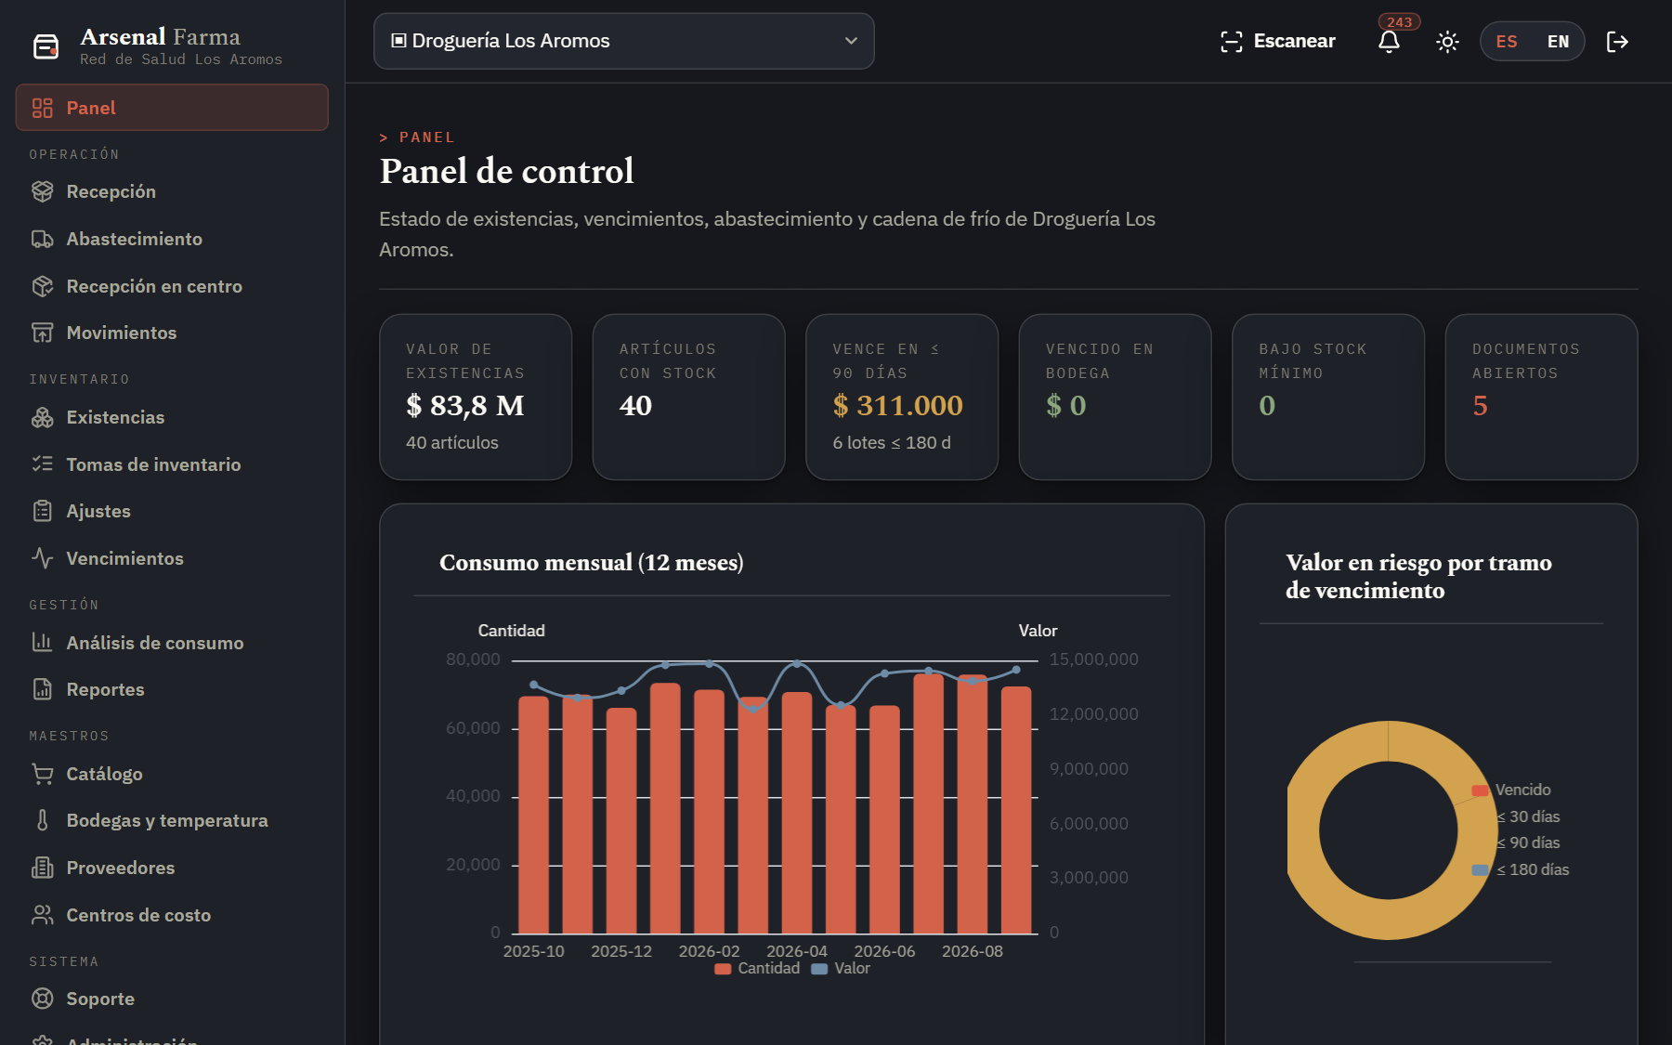Click the Cantidad legend swatch under the chart
Viewport: 1672px width, 1045px height.
tap(723, 969)
